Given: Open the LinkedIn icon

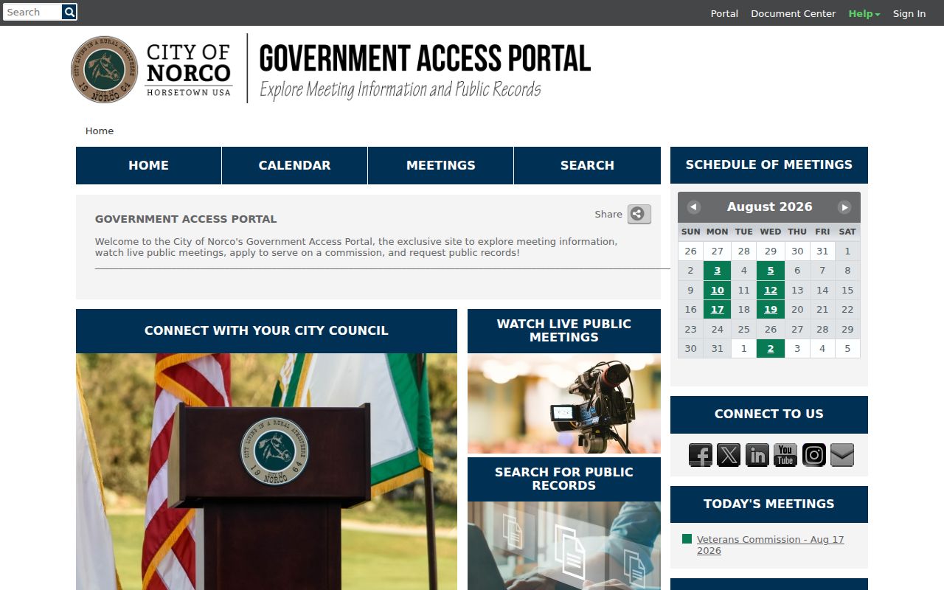Looking at the screenshot, I should pos(757,455).
